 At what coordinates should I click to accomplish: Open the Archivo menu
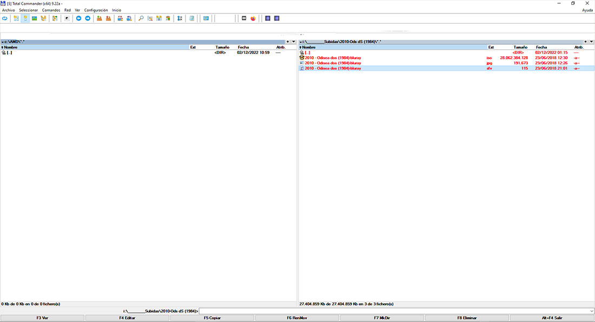click(x=8, y=10)
